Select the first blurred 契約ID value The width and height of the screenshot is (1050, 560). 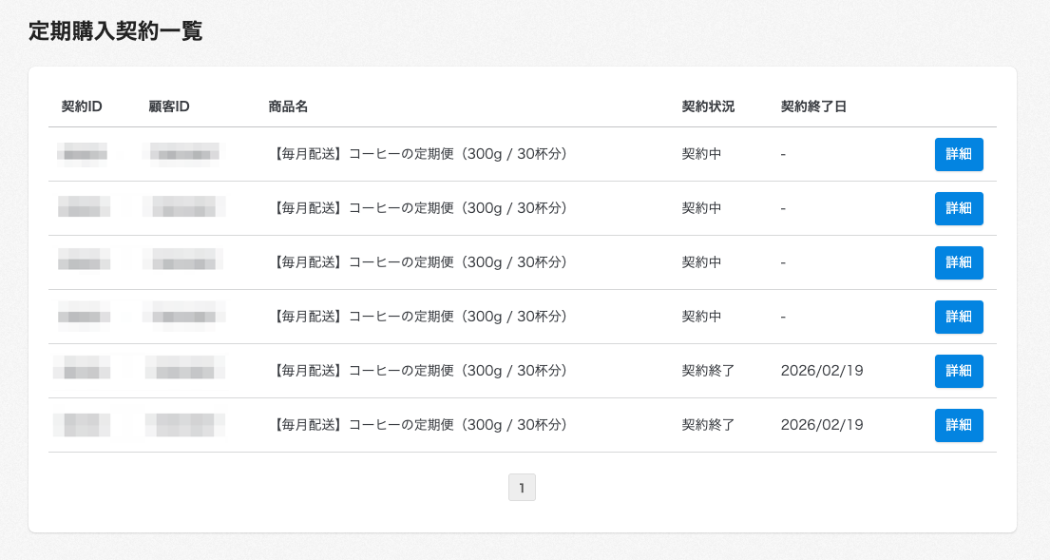[x=86, y=154]
